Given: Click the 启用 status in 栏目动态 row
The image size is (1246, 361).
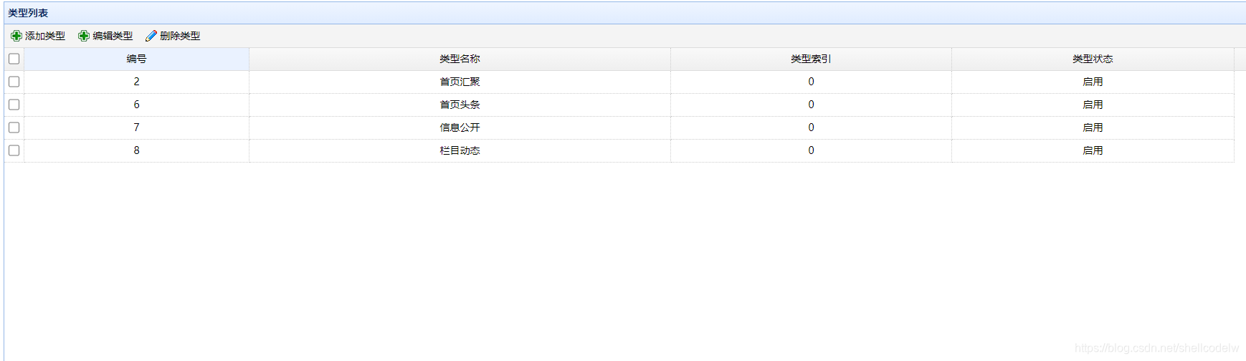Looking at the screenshot, I should [1093, 150].
